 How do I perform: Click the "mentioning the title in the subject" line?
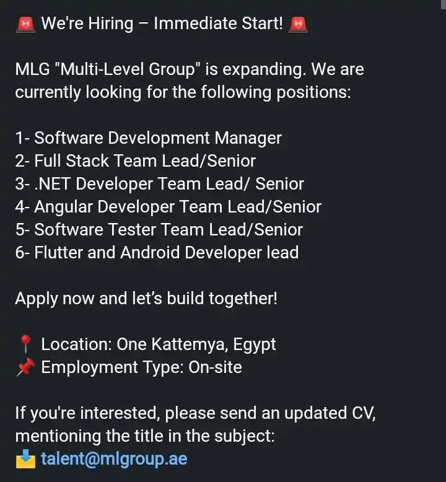(145, 436)
